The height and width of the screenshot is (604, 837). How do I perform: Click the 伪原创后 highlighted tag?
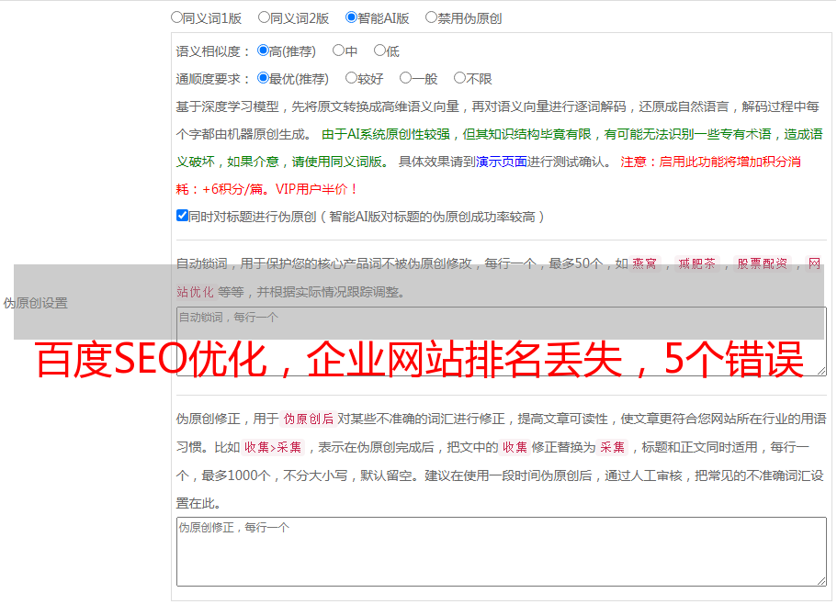click(x=309, y=419)
